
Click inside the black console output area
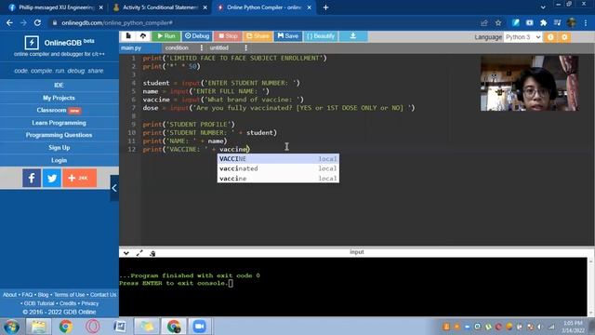(x=353, y=287)
